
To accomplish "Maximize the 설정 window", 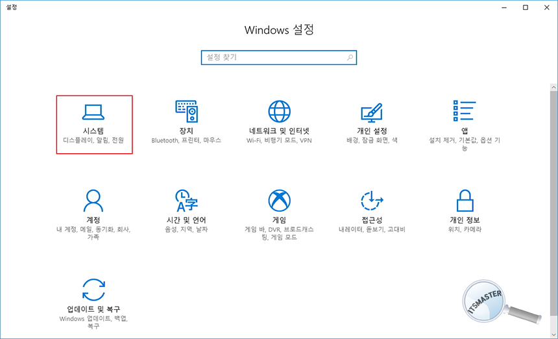I will [x=526, y=8].
